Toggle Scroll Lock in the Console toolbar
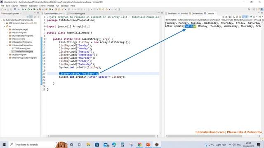This screenshot has height=148, width=264. click(237, 17)
